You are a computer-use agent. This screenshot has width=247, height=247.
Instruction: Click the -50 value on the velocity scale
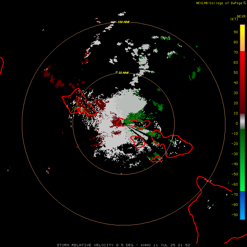coord(235,174)
